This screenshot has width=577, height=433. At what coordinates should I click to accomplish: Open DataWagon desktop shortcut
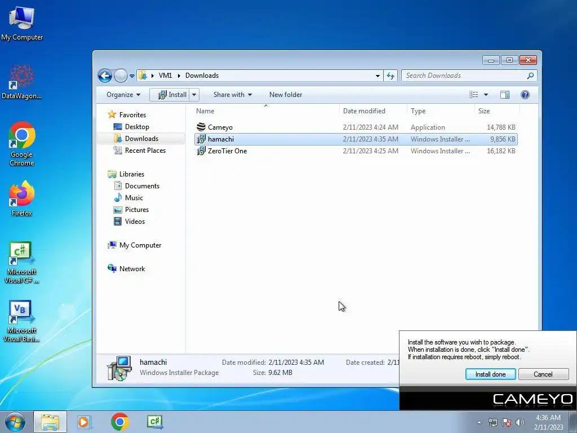22,82
